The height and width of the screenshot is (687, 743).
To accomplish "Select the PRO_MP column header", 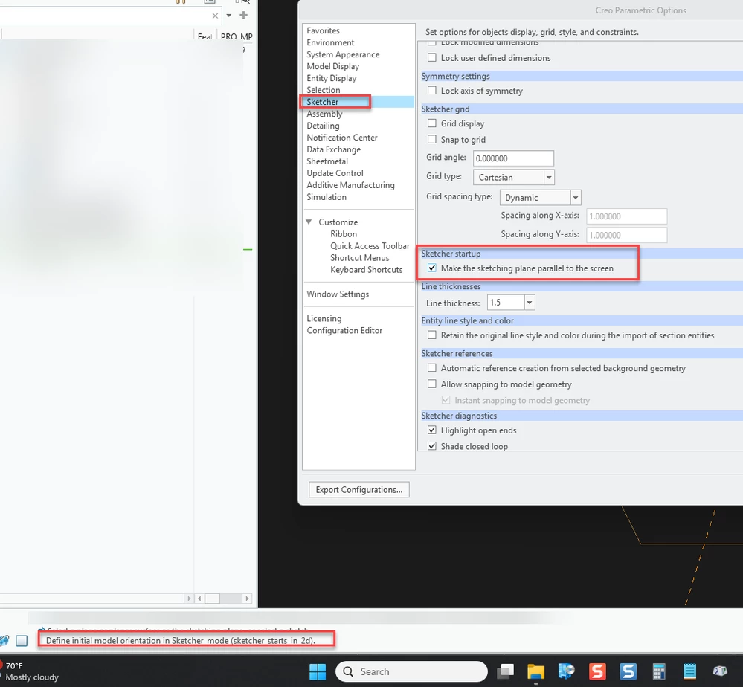I will tap(237, 36).
